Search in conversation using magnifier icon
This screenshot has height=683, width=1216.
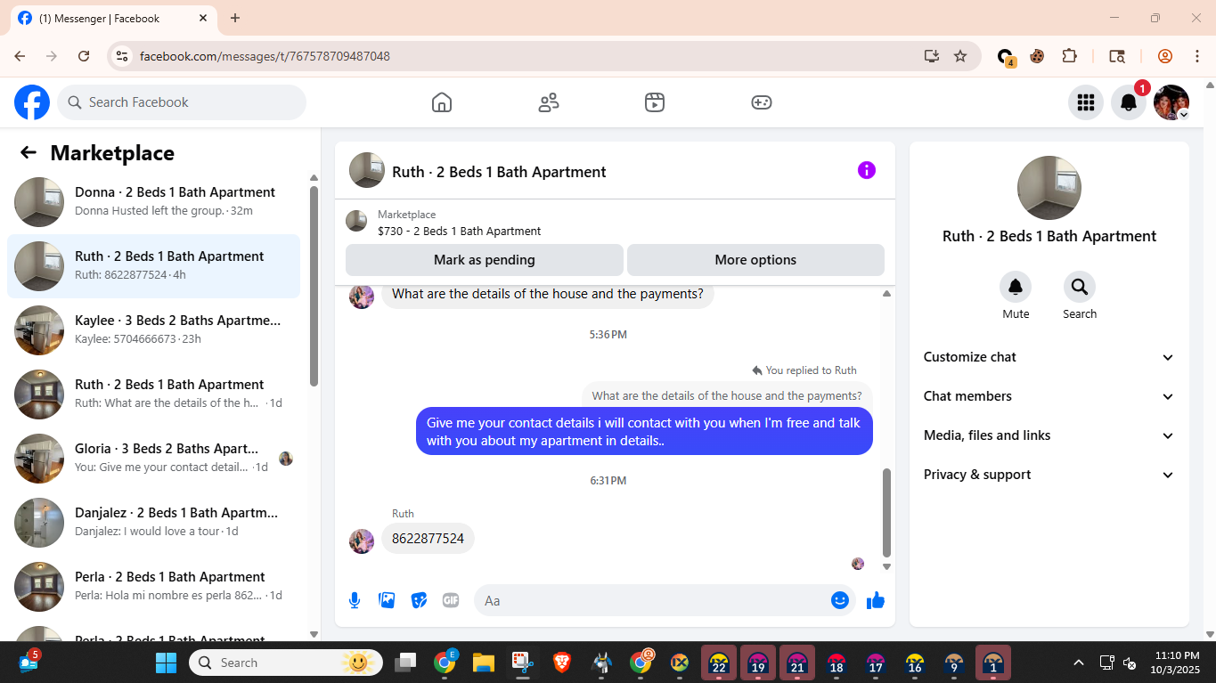1080,287
